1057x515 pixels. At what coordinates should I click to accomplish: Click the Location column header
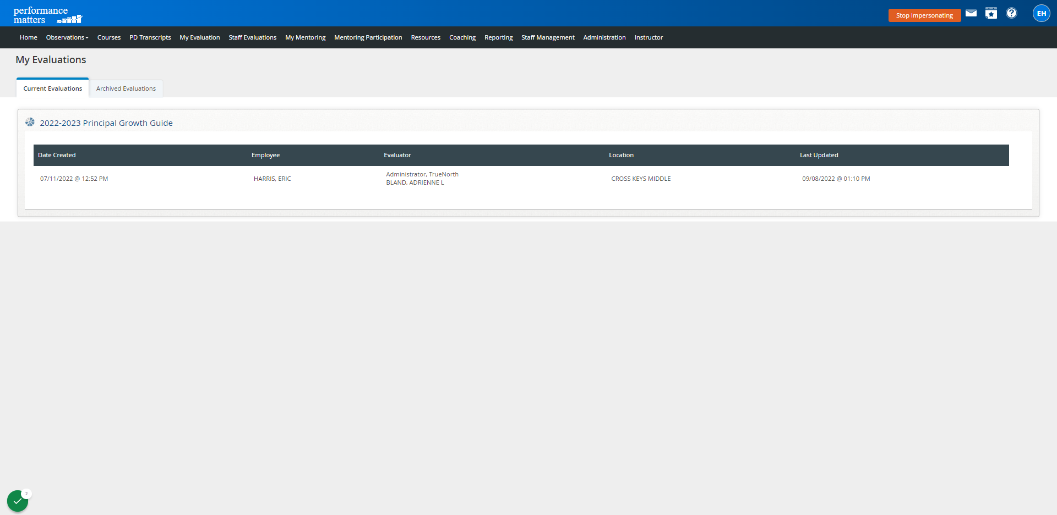[621, 155]
